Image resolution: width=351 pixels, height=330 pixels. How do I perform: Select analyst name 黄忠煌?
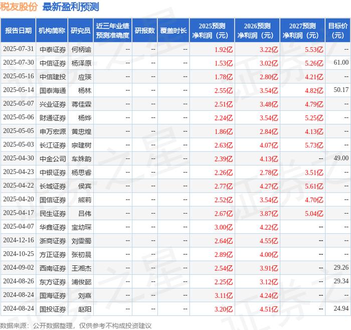pos(81,131)
